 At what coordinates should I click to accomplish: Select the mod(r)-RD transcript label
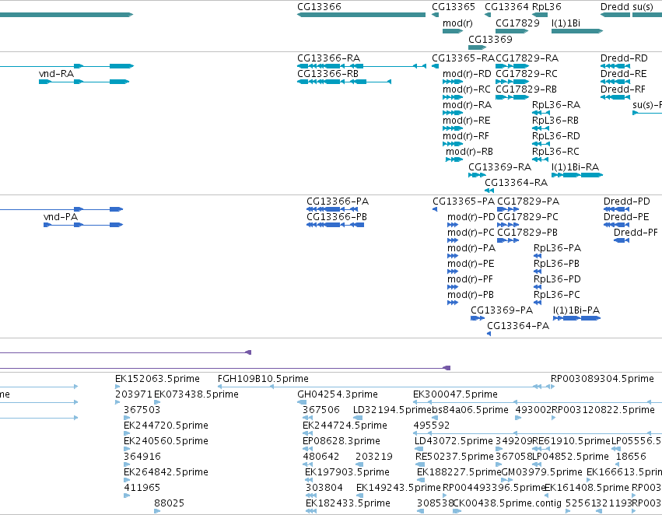coord(467,74)
